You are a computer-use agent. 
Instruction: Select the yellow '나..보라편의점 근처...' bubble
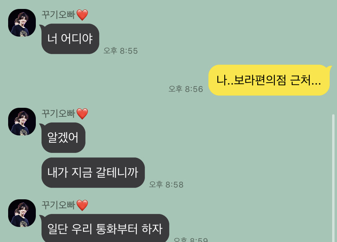(x=269, y=80)
